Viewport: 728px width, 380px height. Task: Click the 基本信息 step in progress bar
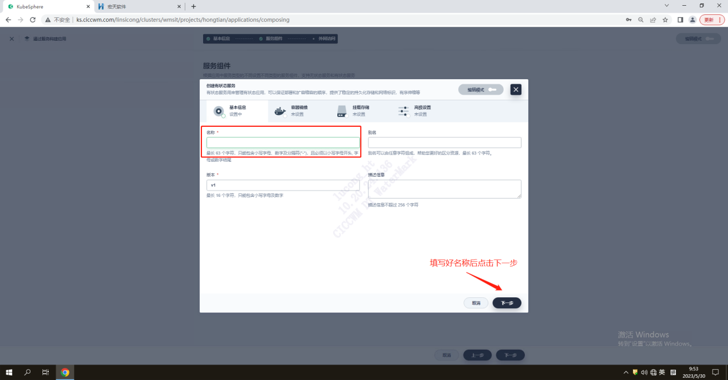coord(218,38)
